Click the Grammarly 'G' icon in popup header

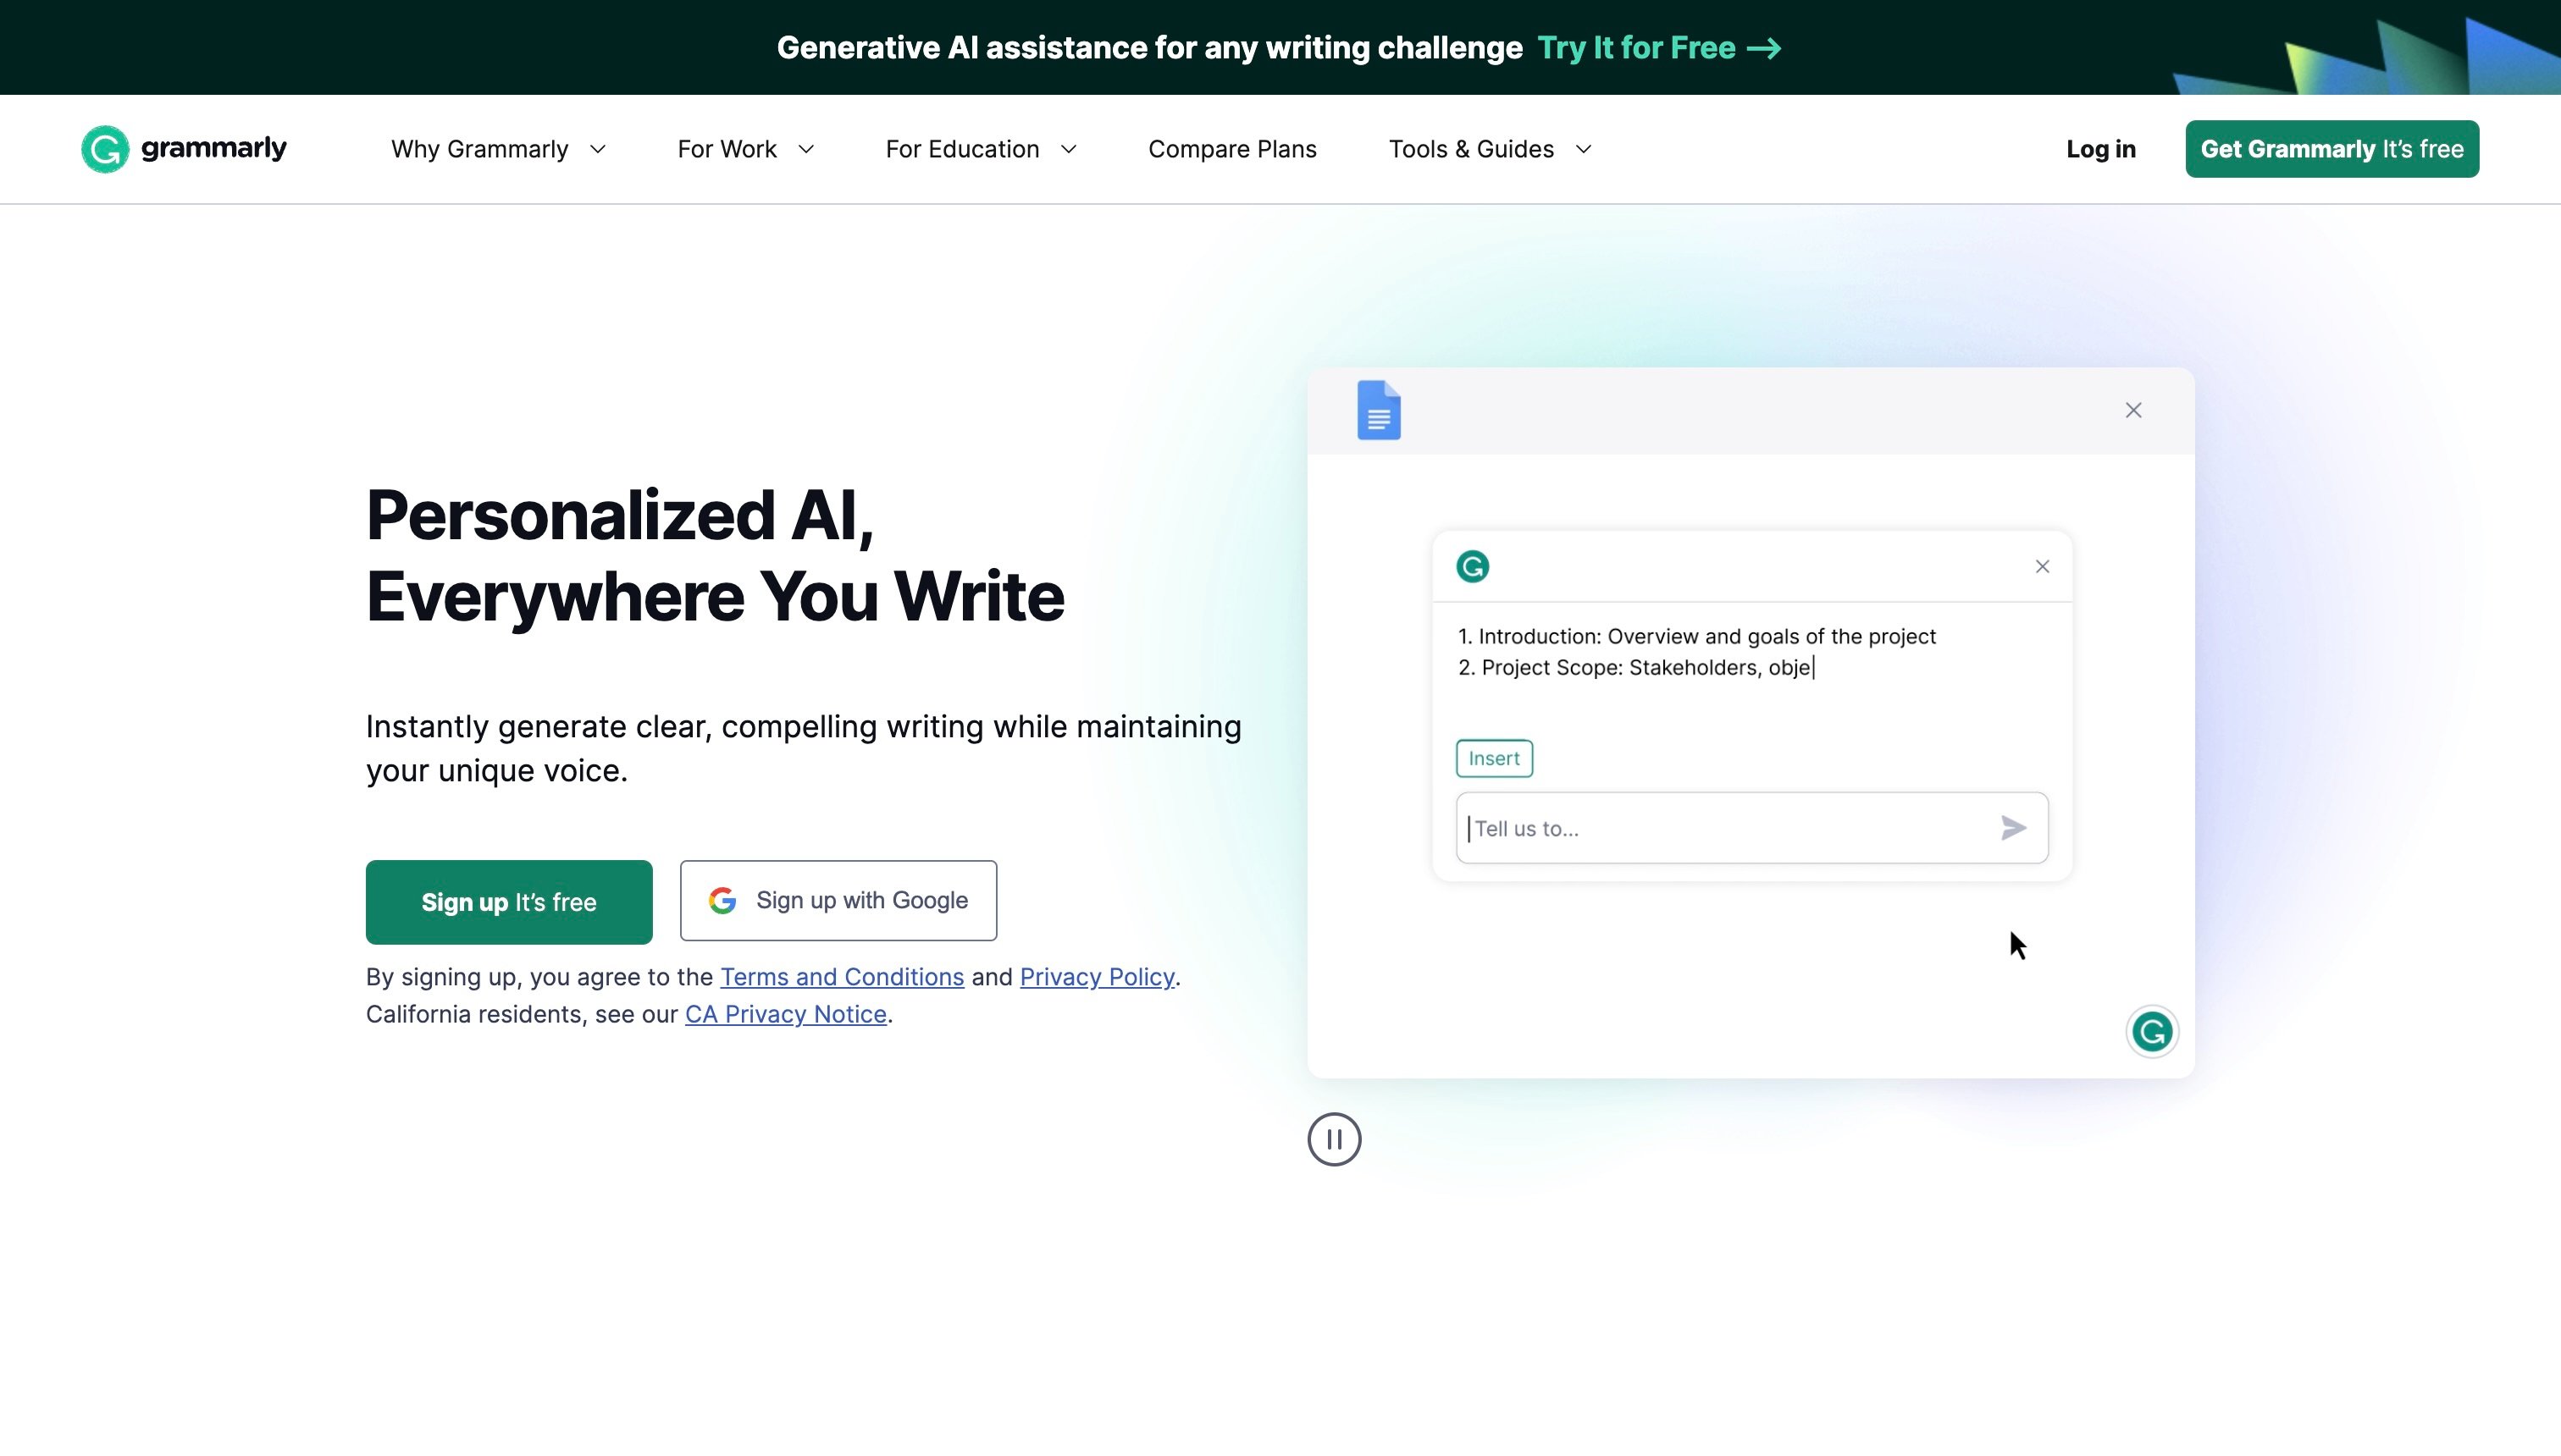(x=1472, y=565)
